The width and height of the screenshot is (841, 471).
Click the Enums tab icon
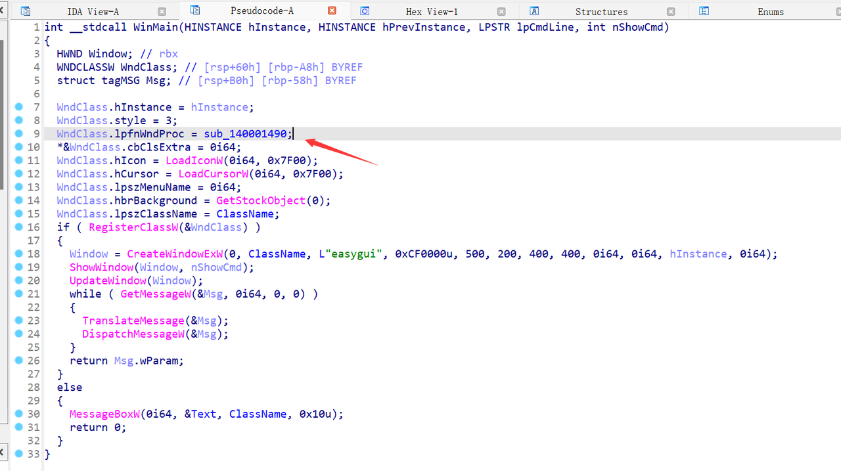coord(704,11)
